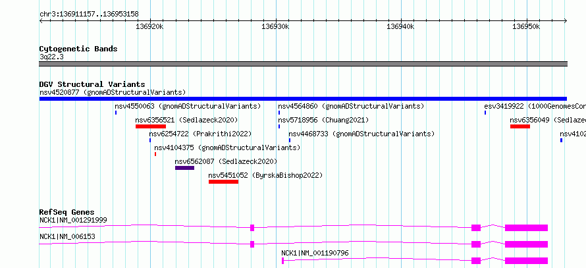The image size is (586, 268).
Task: Click the nsv4520877 long blue variant bar
Action: [303, 99]
